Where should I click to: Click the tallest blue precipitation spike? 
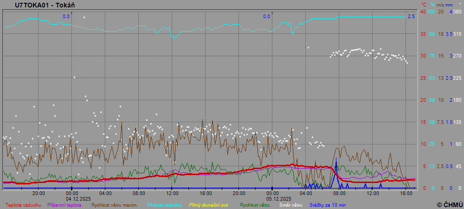336,160
